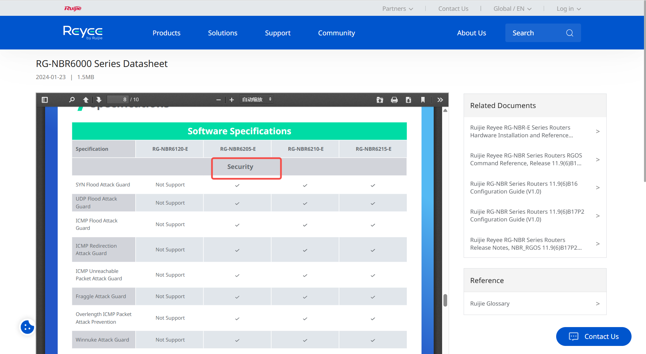Zoom out the PDF with minus
The image size is (646, 354).
[218, 100]
